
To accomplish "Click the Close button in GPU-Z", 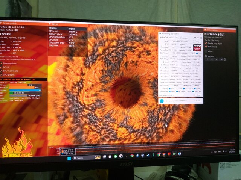I will coord(198,95).
